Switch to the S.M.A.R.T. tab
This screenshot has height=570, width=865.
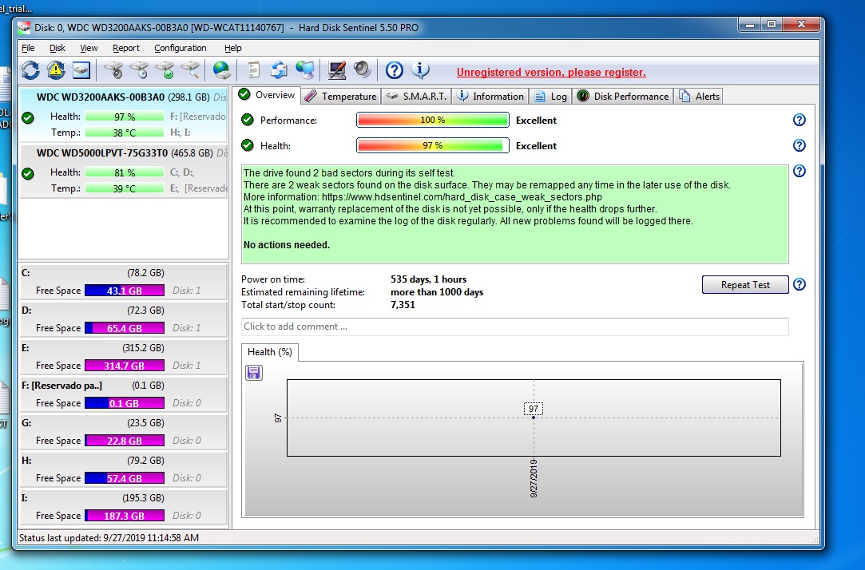click(416, 97)
